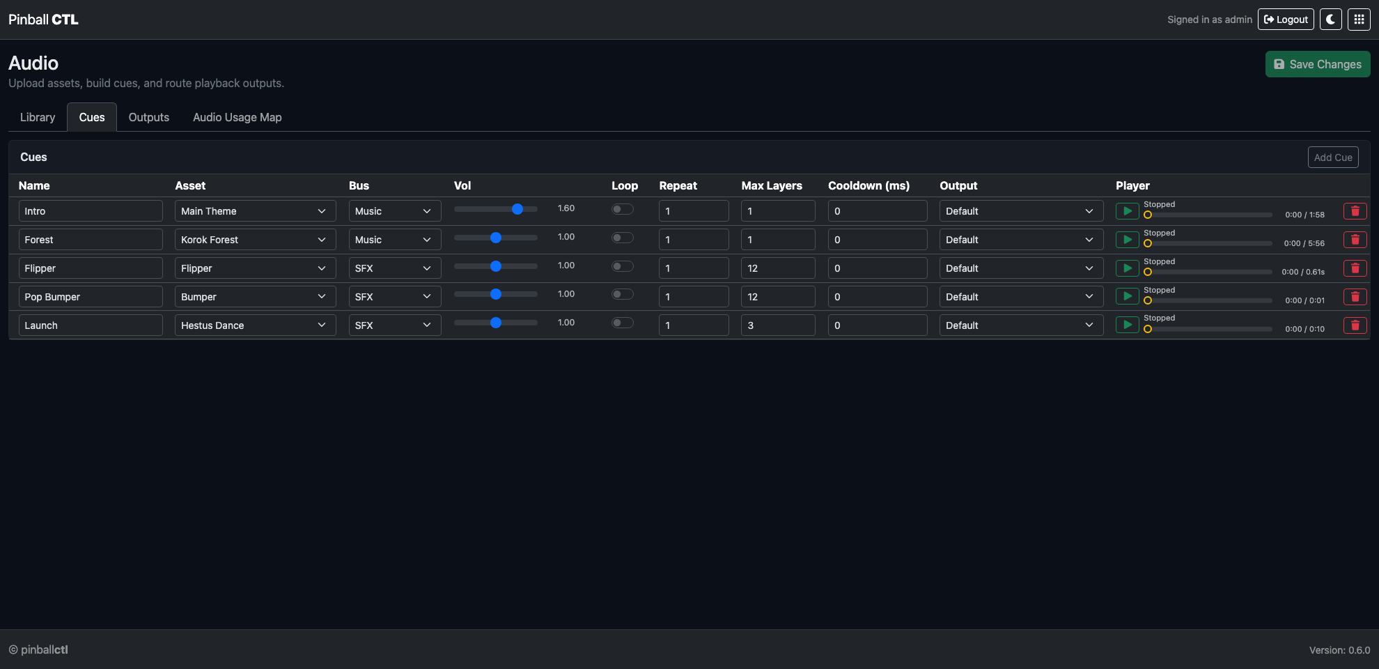Enable looping for the Flipper cue

click(x=623, y=266)
